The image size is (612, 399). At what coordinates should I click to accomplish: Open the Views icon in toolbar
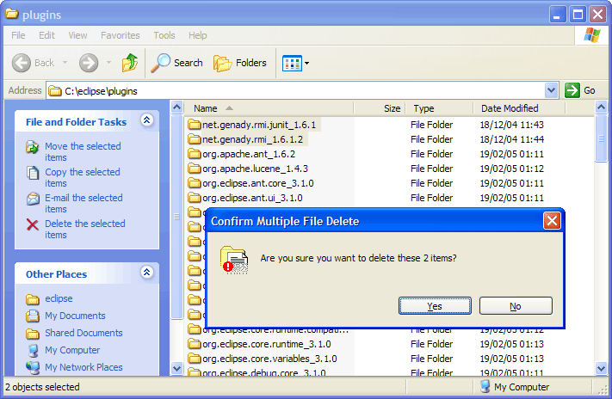[x=292, y=63]
